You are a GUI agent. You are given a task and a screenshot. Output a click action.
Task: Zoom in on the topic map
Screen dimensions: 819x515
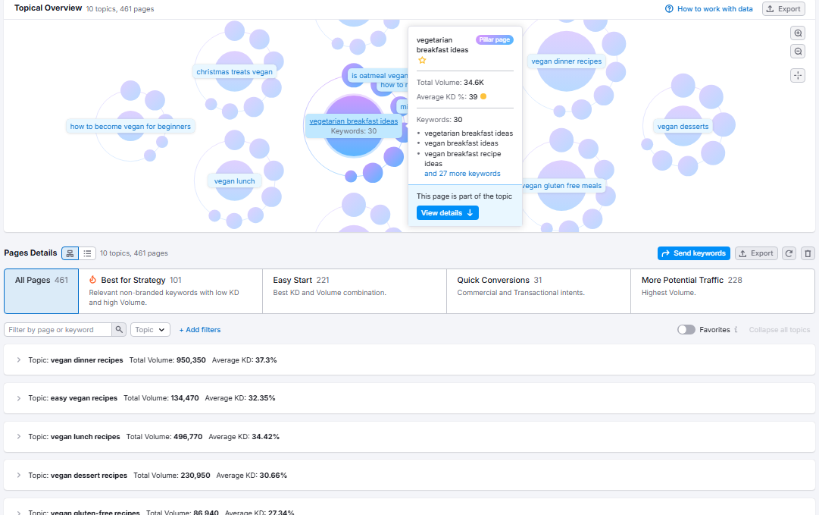pyautogui.click(x=798, y=33)
